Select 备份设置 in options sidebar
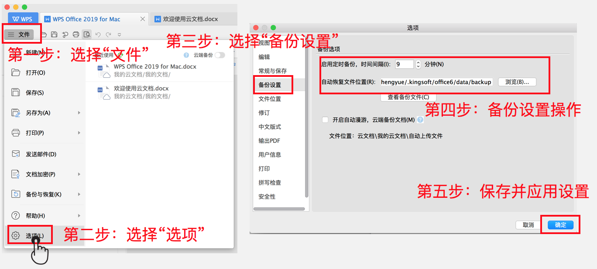Viewport: 597px width, 269px height. pyautogui.click(x=270, y=85)
